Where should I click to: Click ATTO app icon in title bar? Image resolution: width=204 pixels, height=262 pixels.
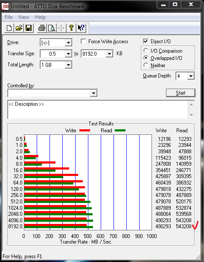(x=5, y=6)
